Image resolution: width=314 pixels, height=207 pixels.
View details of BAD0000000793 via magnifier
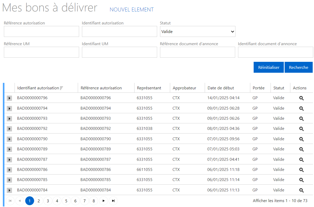tap(301, 119)
